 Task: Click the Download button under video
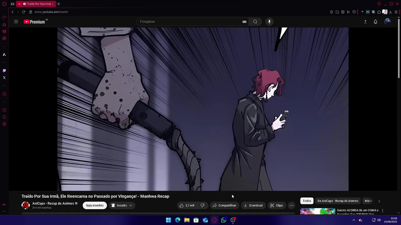pyautogui.click(x=253, y=205)
